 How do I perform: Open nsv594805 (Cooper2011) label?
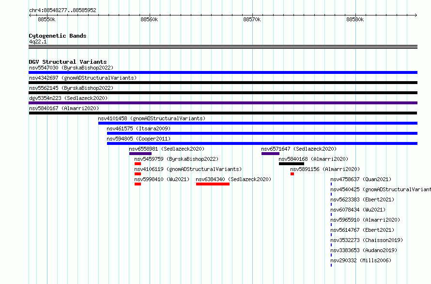click(139, 139)
